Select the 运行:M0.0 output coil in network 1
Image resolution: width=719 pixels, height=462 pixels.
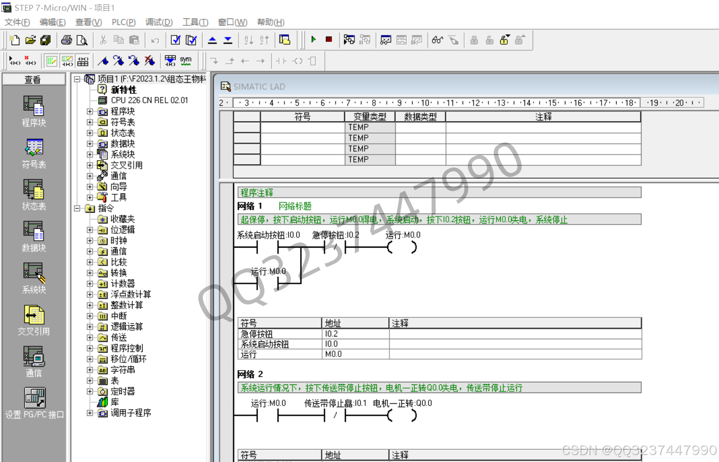click(402, 247)
